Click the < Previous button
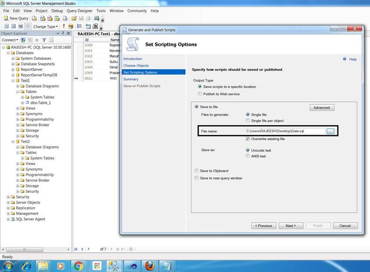 coord(263,226)
